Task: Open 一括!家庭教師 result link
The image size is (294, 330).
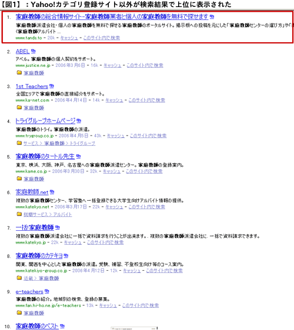Action: (35, 227)
